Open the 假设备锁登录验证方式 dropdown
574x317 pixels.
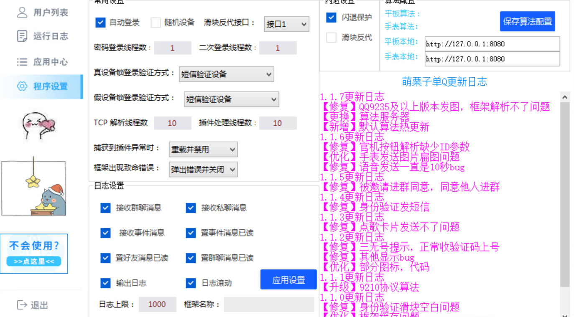pos(231,99)
